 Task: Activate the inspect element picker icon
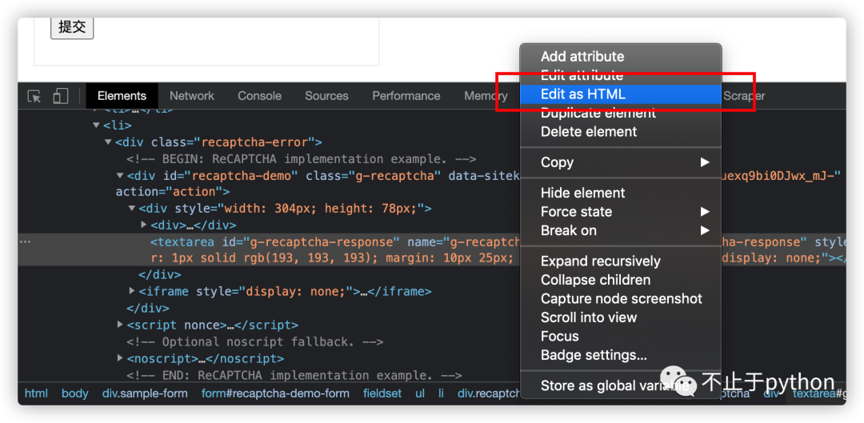[x=34, y=96]
